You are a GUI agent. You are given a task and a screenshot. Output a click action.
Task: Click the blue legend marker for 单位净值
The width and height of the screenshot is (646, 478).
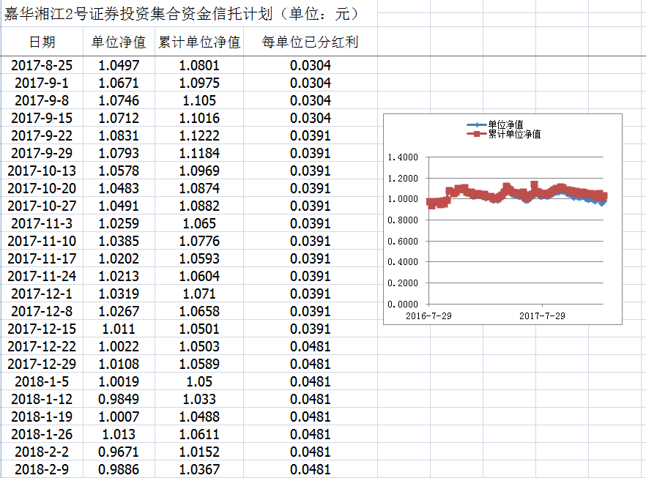(x=476, y=125)
